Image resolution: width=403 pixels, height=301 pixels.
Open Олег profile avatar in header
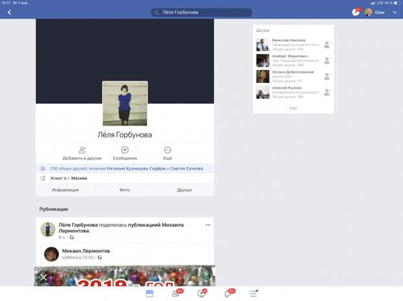(369, 12)
